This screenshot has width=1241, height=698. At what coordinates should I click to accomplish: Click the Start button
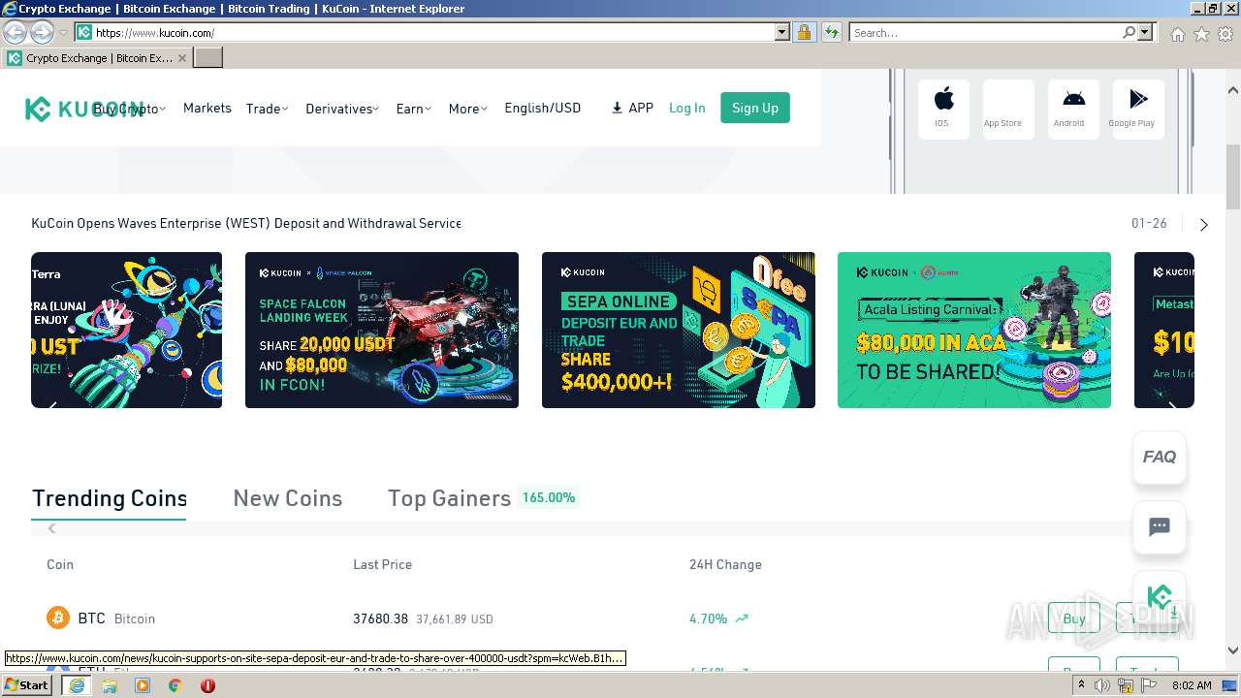pyautogui.click(x=26, y=684)
